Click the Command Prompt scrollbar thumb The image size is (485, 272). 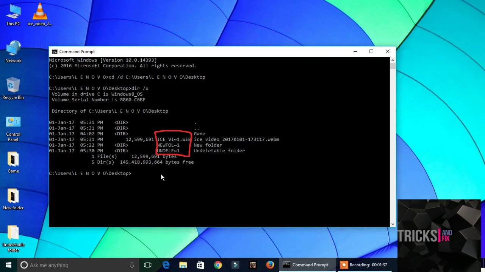[393, 66]
